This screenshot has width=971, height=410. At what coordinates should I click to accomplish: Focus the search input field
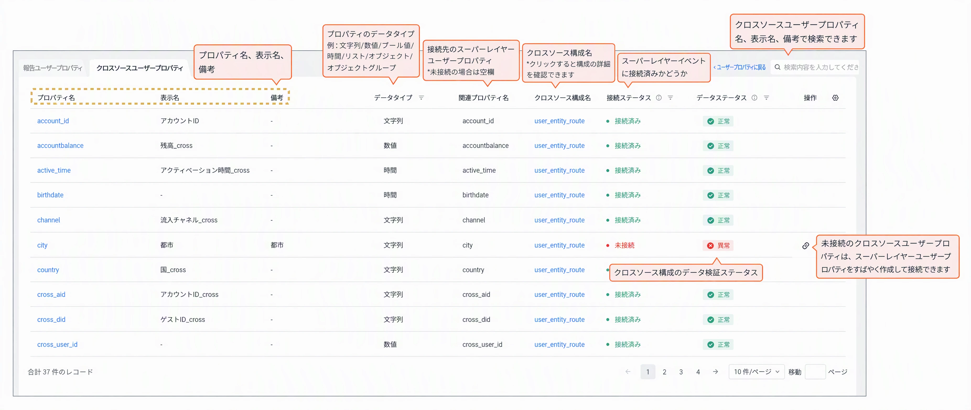click(815, 67)
